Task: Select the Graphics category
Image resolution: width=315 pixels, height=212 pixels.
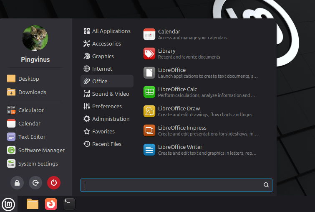Action: pos(103,56)
